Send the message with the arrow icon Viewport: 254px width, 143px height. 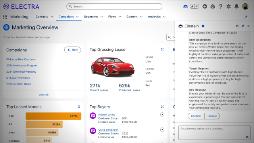click(247, 137)
